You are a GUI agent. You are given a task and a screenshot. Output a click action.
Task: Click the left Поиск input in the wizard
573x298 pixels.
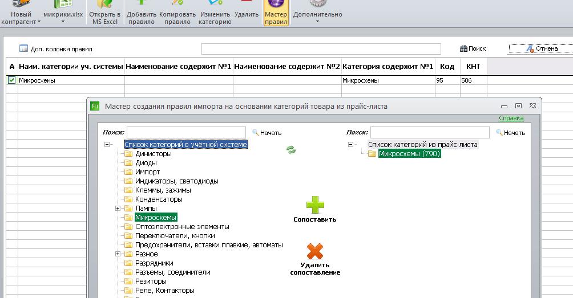pyautogui.click(x=186, y=132)
